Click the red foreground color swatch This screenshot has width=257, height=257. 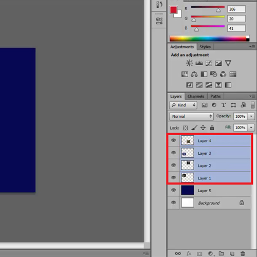click(x=173, y=10)
